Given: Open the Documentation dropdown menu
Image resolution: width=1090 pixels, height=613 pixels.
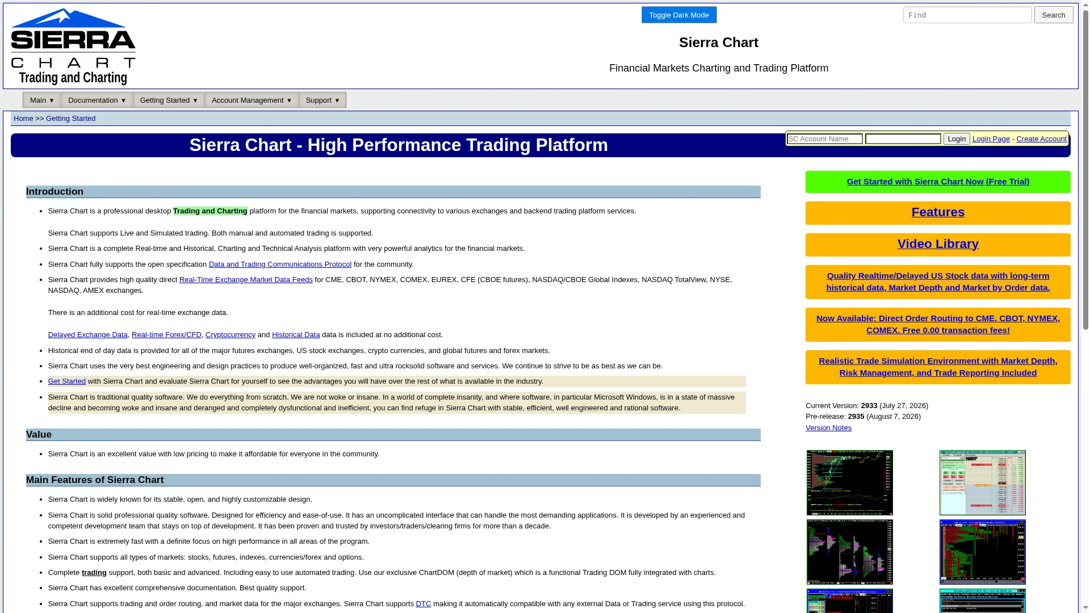Looking at the screenshot, I should click(x=97, y=100).
